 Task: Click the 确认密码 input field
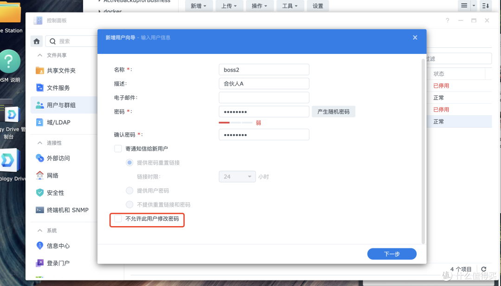click(264, 135)
